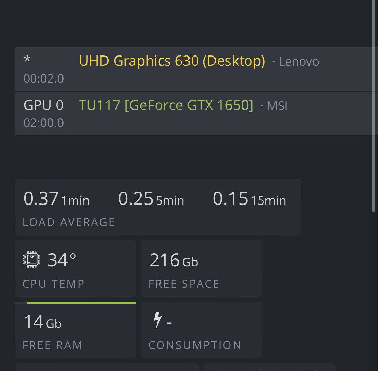This screenshot has width=378, height=371.
Task: Click the CPU chip temperature icon
Action: tap(32, 260)
